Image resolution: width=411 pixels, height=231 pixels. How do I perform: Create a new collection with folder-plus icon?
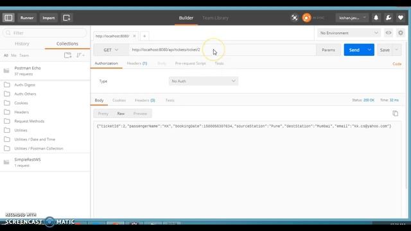[67, 55]
